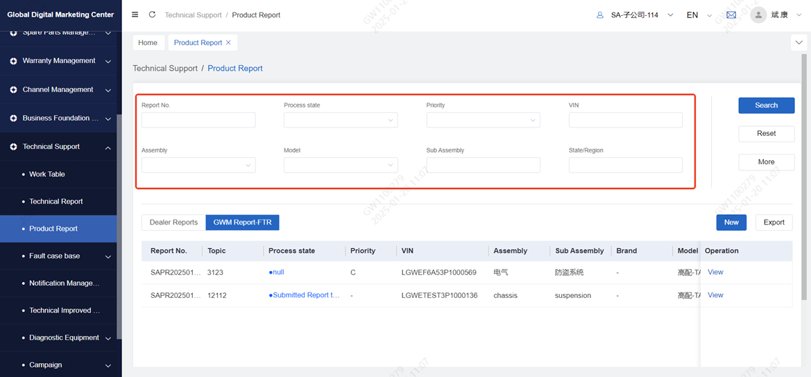Click plus icon next to Warranty Management
Viewport: 811px width, 377px height.
click(x=13, y=61)
